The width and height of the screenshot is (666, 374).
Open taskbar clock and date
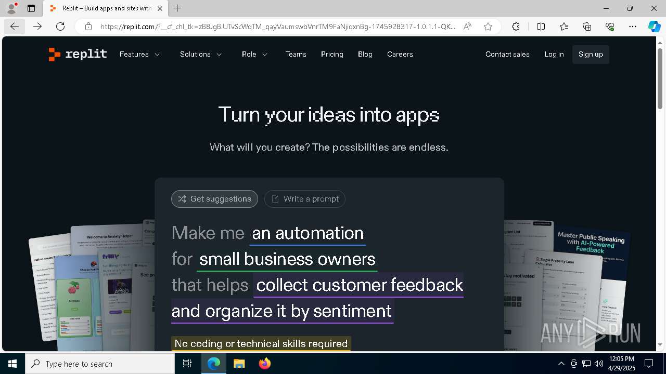point(621,364)
